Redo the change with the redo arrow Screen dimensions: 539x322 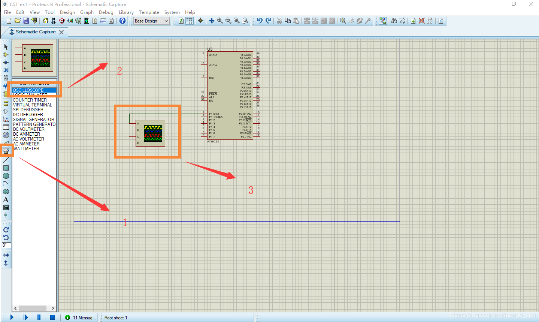(x=268, y=21)
